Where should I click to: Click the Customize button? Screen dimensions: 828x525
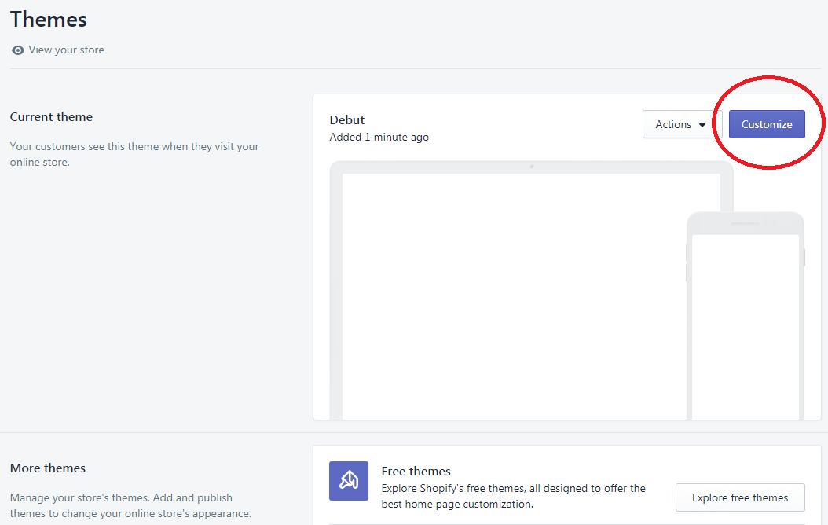point(767,124)
